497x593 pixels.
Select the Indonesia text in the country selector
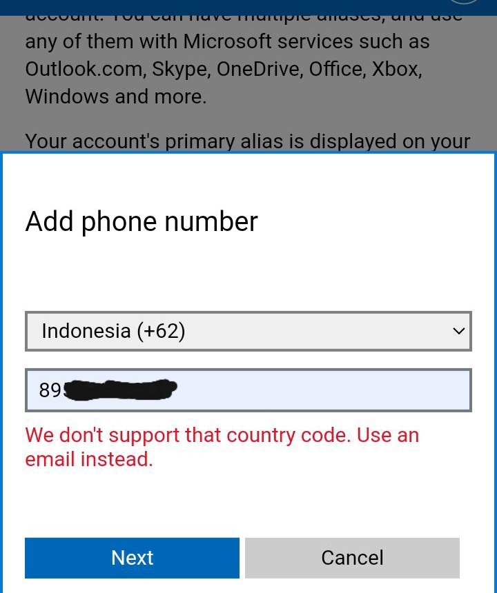click(86, 331)
